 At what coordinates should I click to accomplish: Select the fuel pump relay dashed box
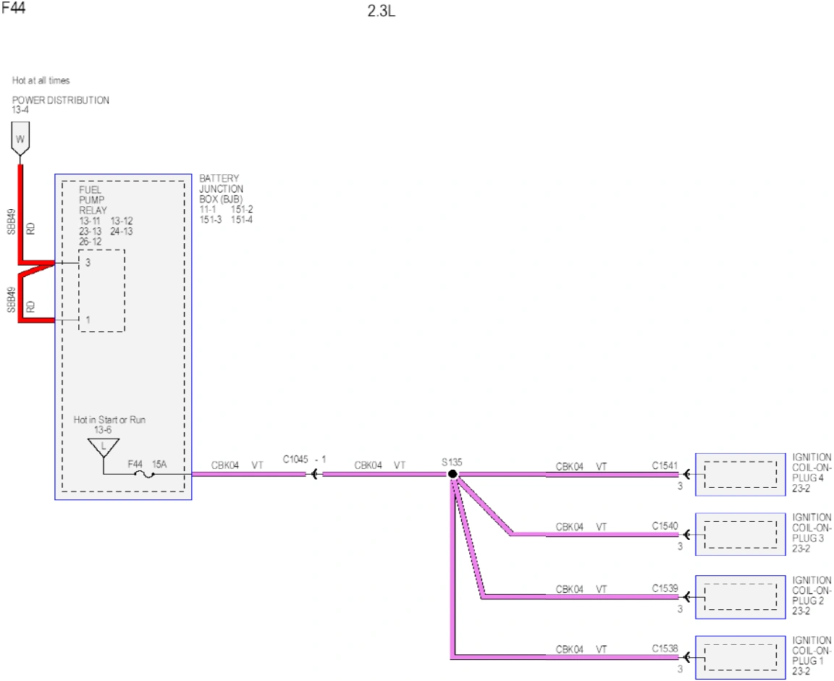tap(102, 290)
